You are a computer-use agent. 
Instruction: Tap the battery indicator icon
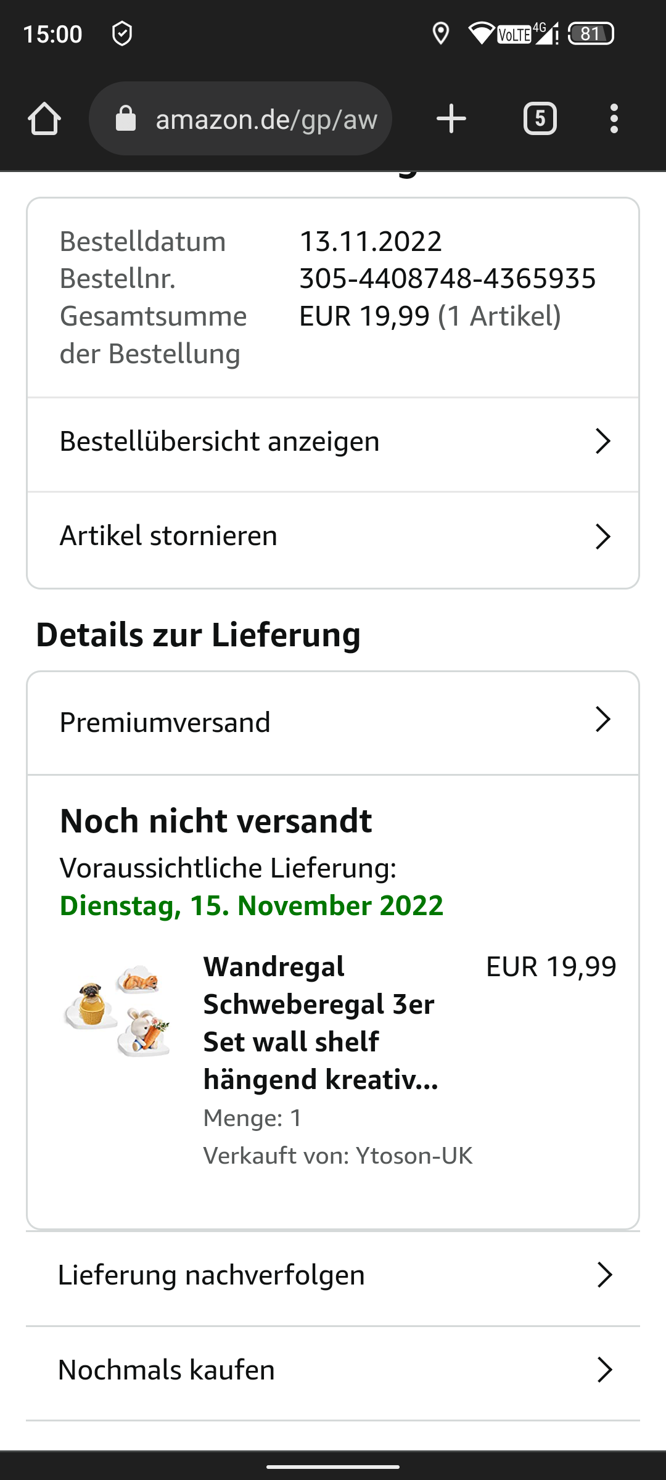[x=591, y=33]
